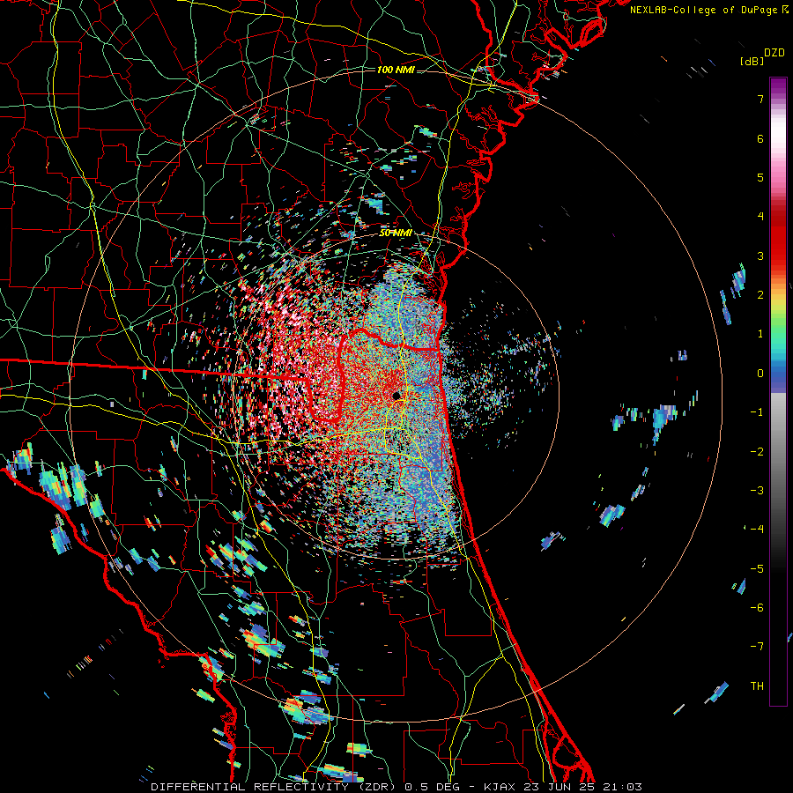Click the 50 NMI range ring label
The image size is (793, 793).
[x=396, y=233]
